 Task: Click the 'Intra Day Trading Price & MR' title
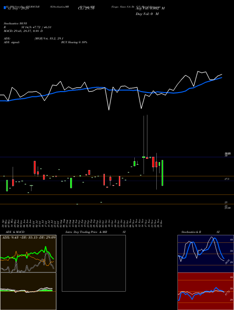tap(87, 232)
